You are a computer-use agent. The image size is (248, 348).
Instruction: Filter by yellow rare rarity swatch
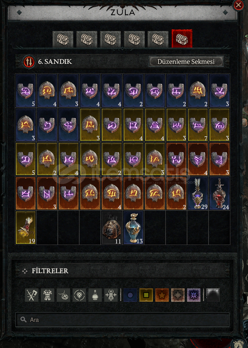[146, 295]
